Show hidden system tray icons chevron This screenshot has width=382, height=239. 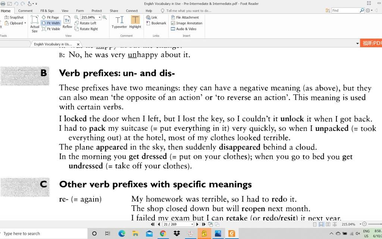pos(331,234)
